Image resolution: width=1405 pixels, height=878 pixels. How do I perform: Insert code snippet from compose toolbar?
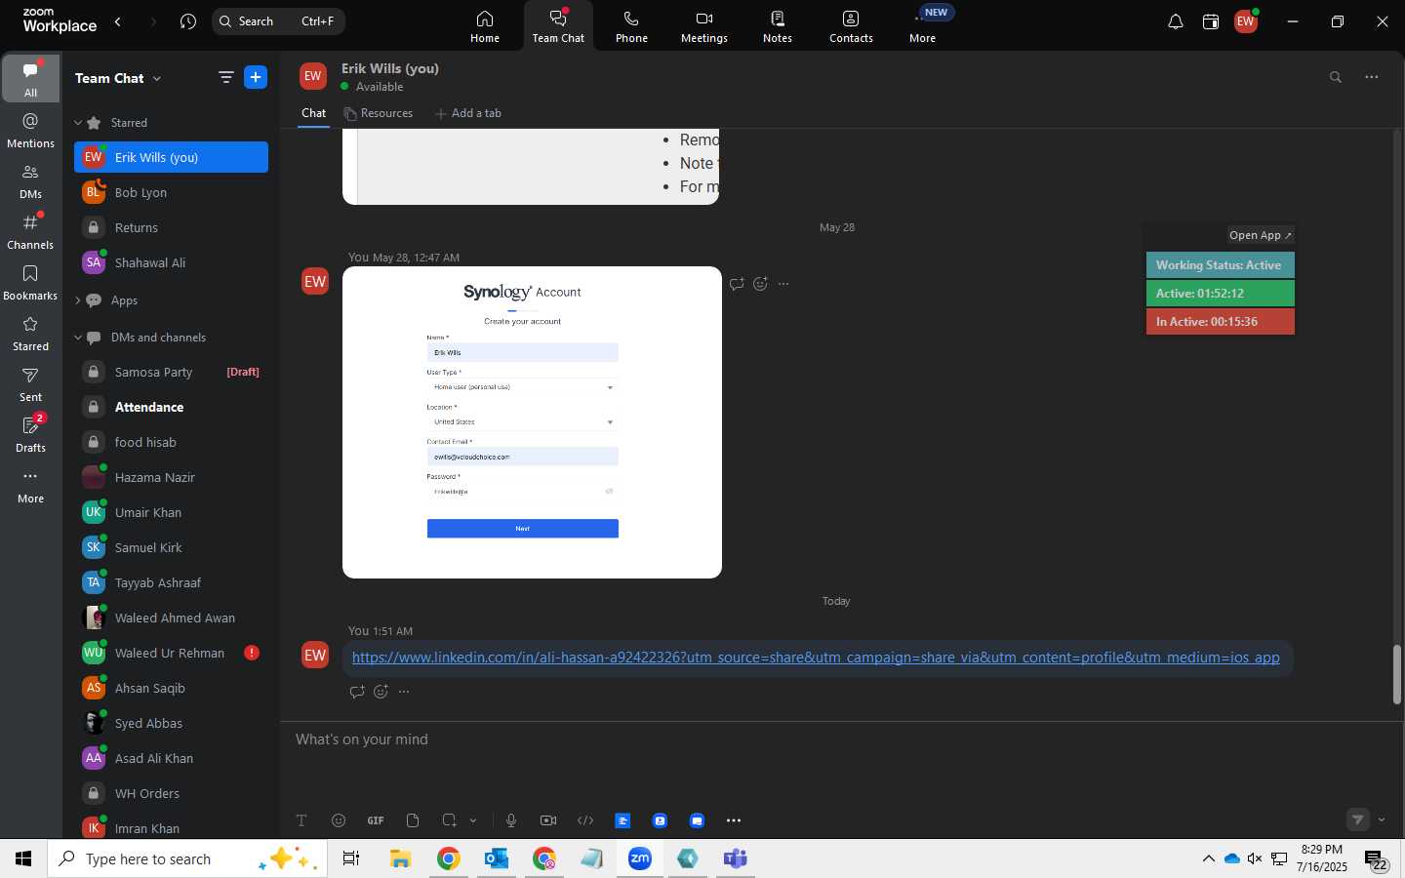coord(585,820)
